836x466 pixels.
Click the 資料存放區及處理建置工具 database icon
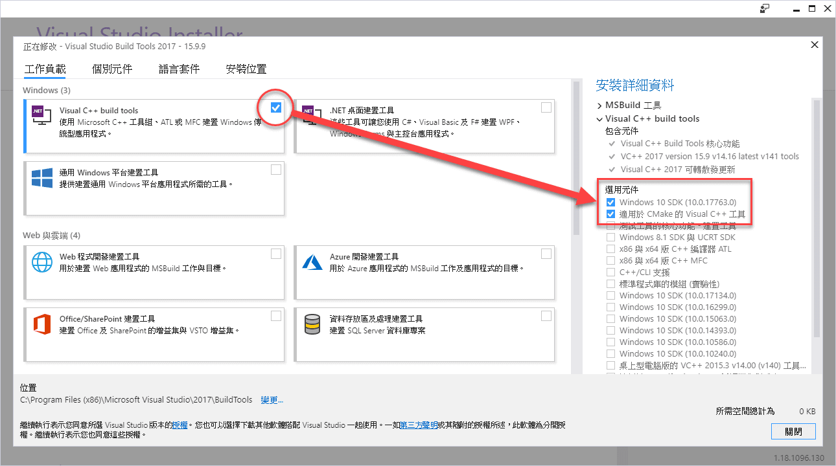coord(312,324)
